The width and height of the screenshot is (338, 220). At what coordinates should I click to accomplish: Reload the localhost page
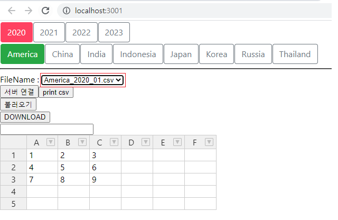pos(45,11)
